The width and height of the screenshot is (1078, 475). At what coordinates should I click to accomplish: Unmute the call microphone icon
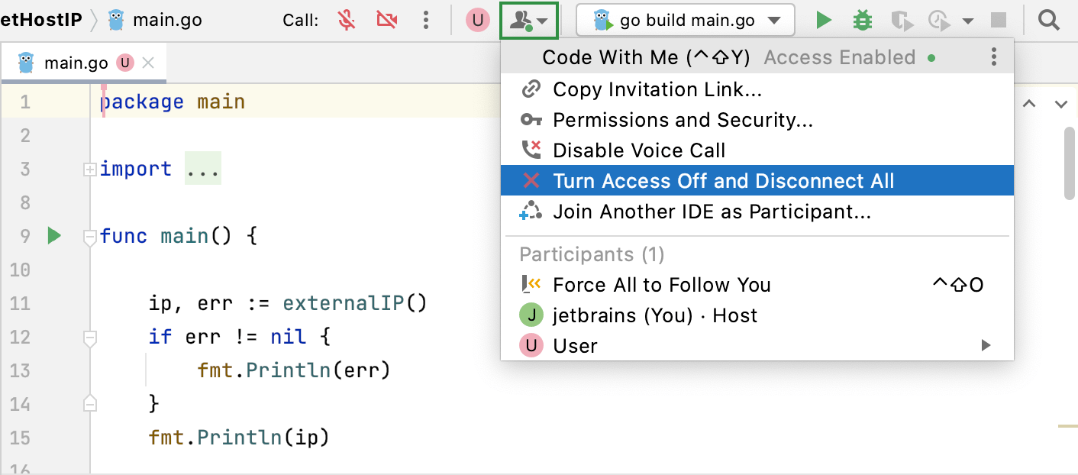pyautogui.click(x=347, y=21)
